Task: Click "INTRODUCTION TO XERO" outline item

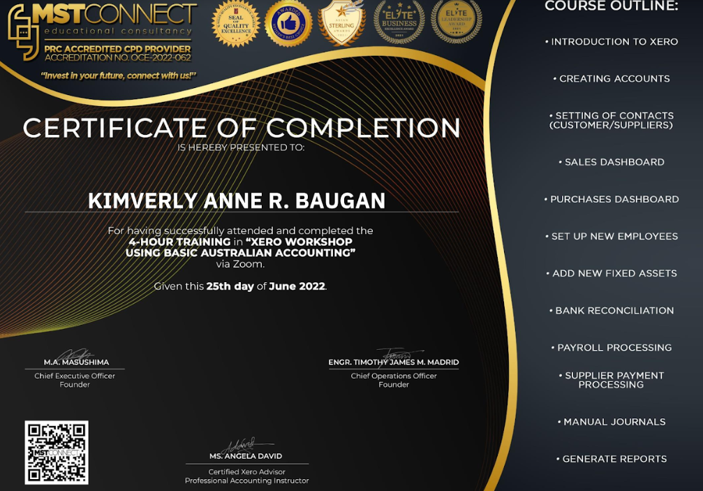Action: point(612,42)
